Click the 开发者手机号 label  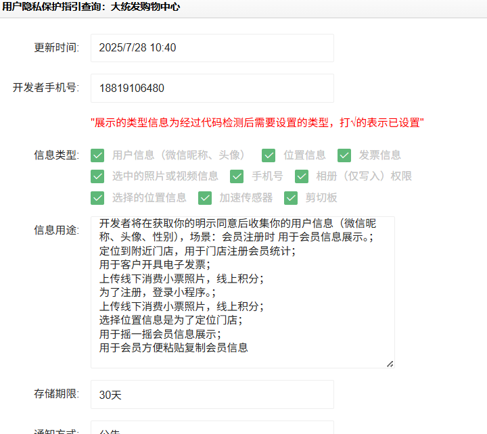pyautogui.click(x=46, y=87)
